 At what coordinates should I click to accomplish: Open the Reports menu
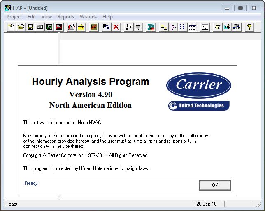coord(66,17)
